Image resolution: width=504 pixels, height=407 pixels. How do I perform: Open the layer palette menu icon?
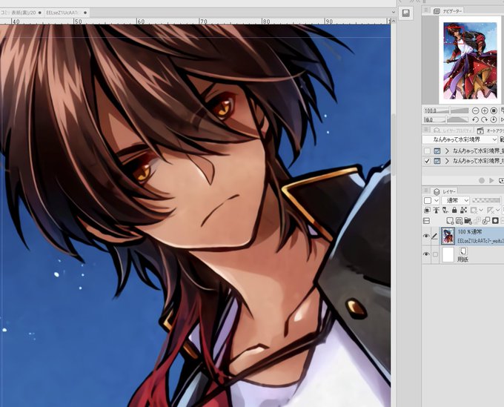(x=426, y=191)
